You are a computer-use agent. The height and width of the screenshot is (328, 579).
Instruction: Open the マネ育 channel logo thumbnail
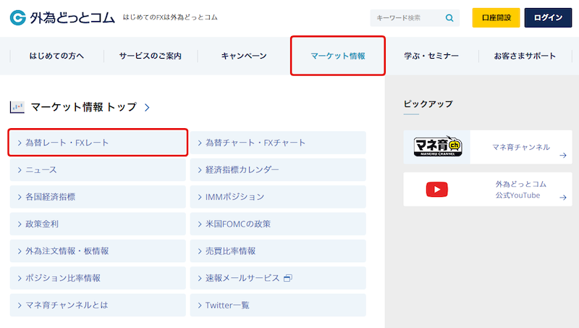(437, 147)
